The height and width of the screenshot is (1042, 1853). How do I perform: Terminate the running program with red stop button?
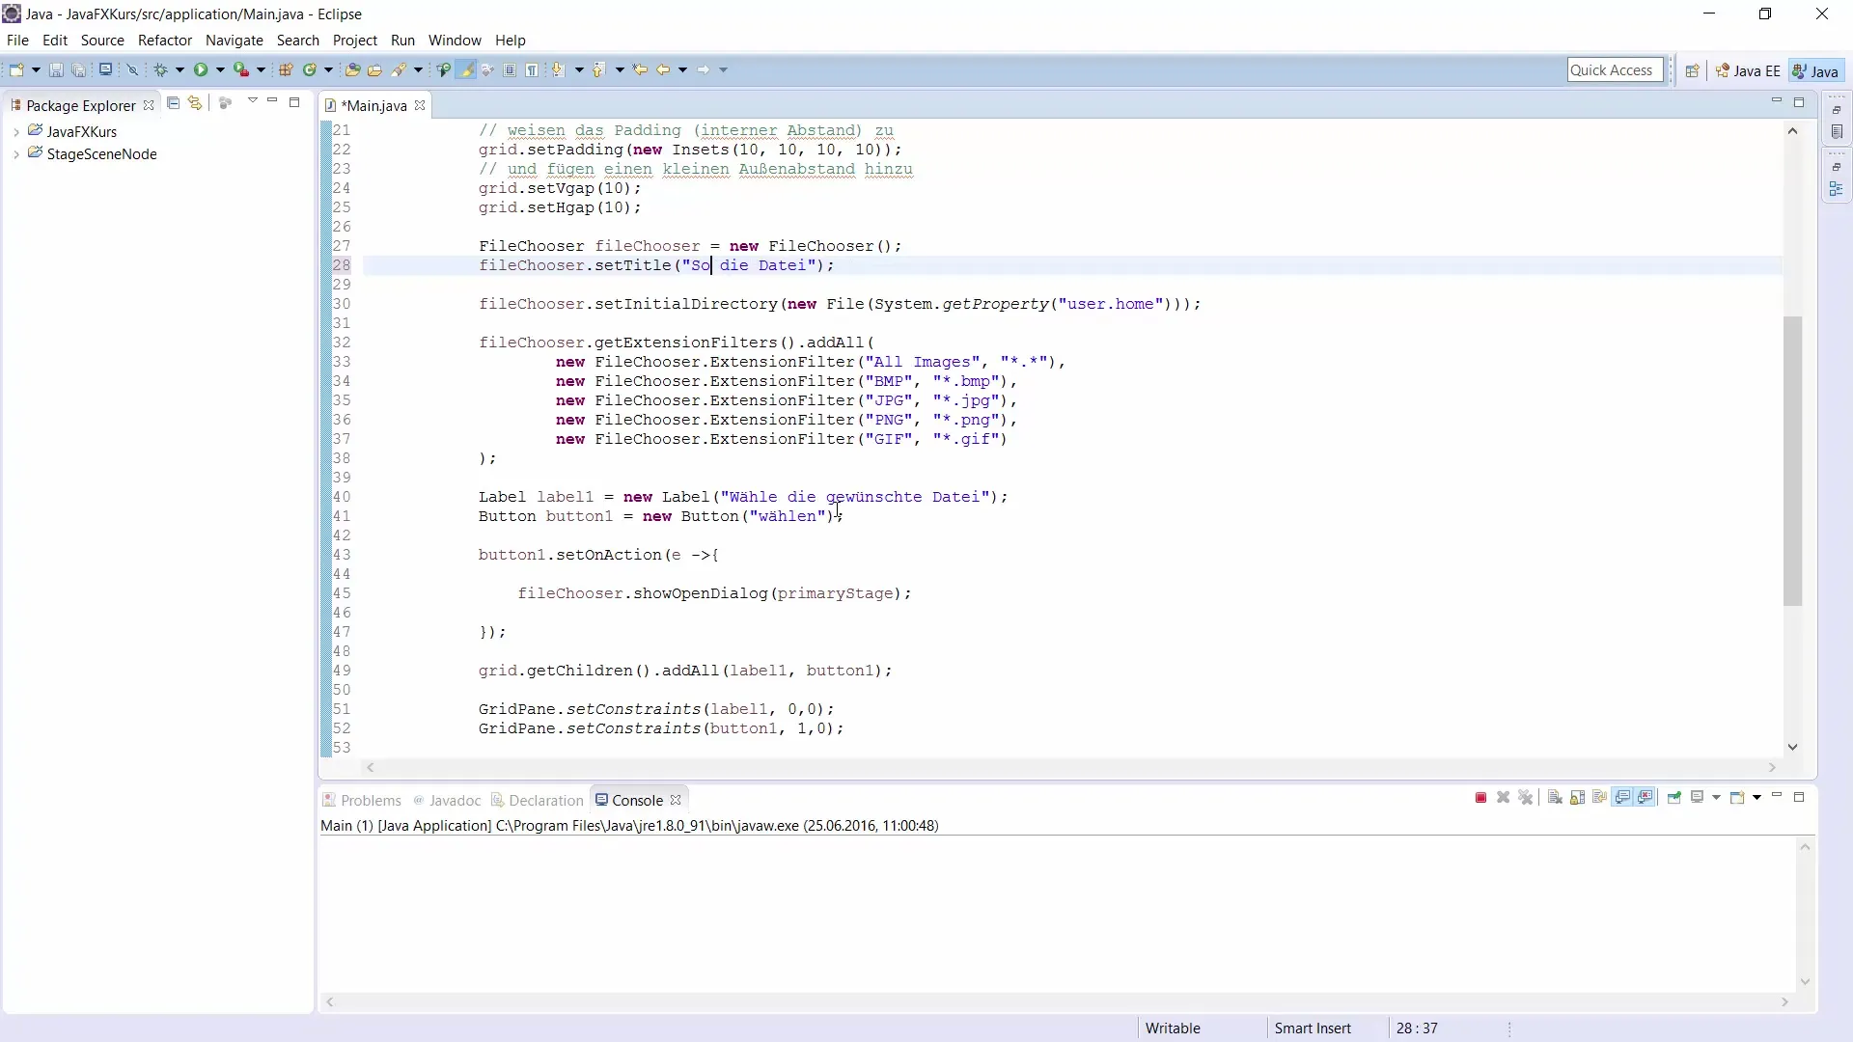pos(1480,798)
